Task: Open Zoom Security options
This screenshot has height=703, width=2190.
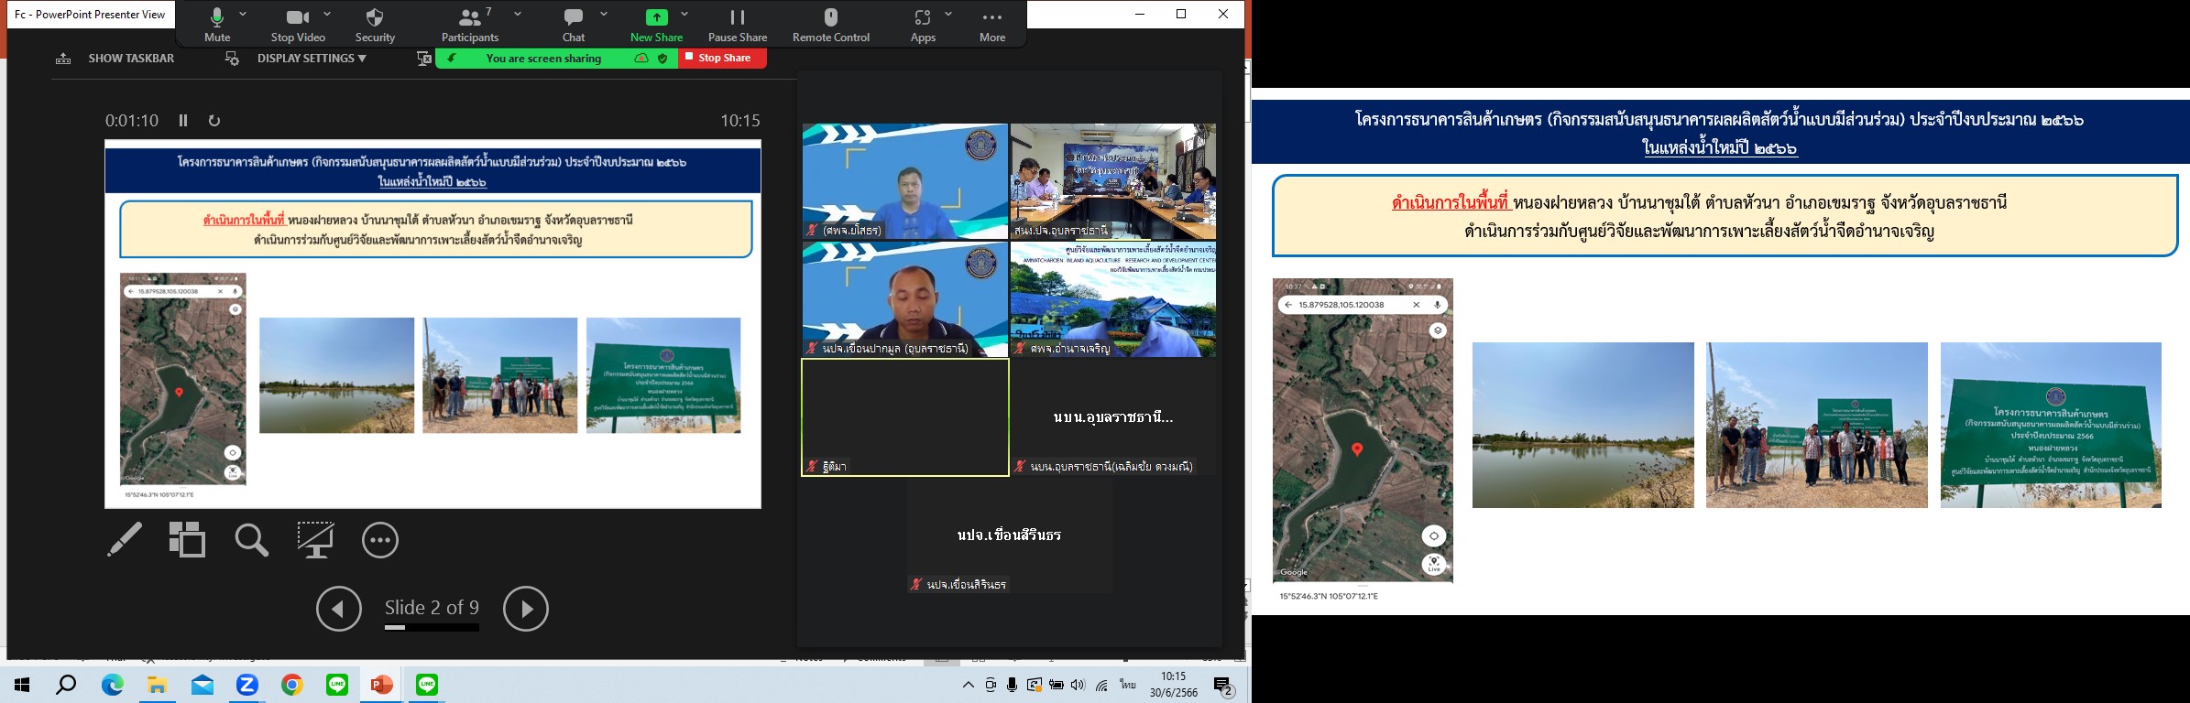Action: click(375, 25)
